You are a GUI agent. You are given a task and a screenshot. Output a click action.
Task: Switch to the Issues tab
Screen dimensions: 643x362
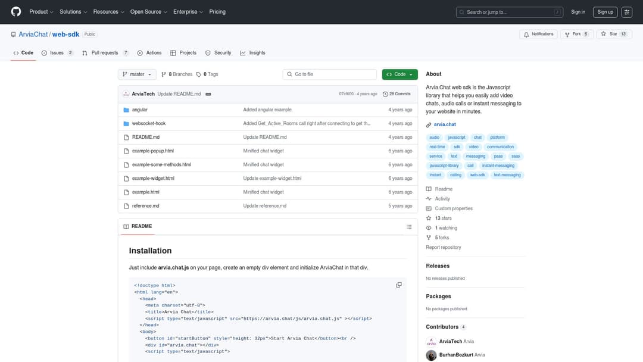(57, 53)
